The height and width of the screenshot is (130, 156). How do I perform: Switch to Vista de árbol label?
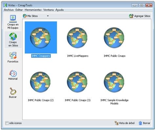coord(127,123)
